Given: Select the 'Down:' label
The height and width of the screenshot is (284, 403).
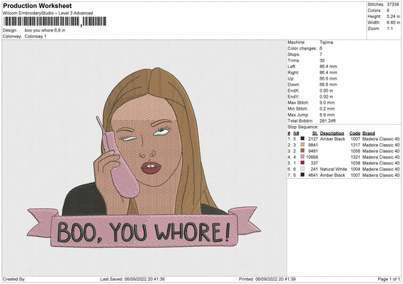Looking at the screenshot, I should point(294,84).
